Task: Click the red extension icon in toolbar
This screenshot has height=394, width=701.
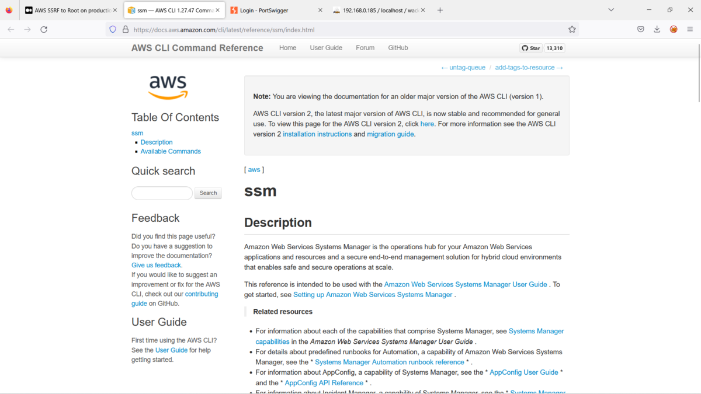Action: tap(674, 29)
